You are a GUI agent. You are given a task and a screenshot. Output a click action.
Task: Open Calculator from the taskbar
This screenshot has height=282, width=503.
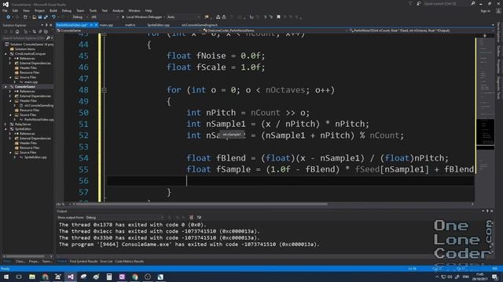109,277
